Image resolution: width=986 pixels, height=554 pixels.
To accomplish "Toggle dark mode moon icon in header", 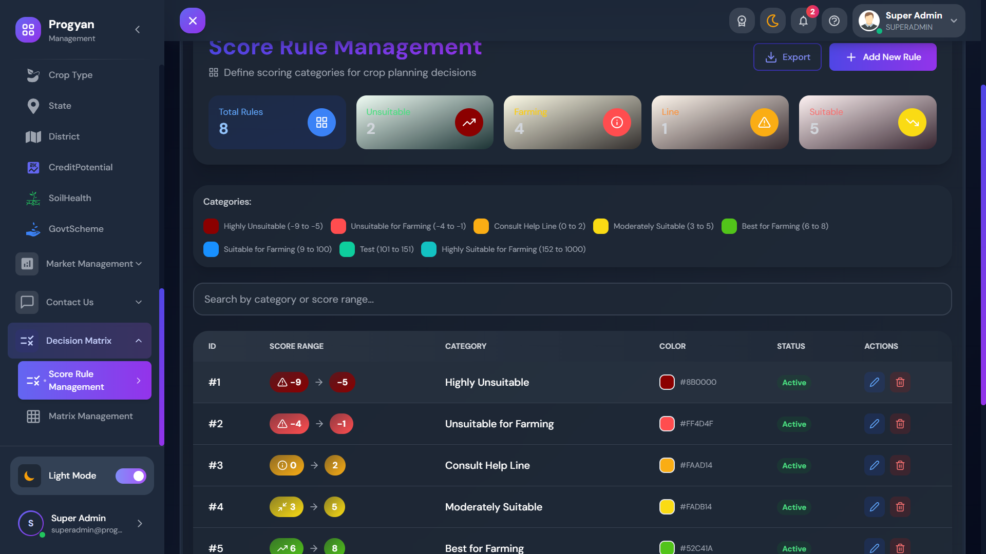I will point(772,21).
